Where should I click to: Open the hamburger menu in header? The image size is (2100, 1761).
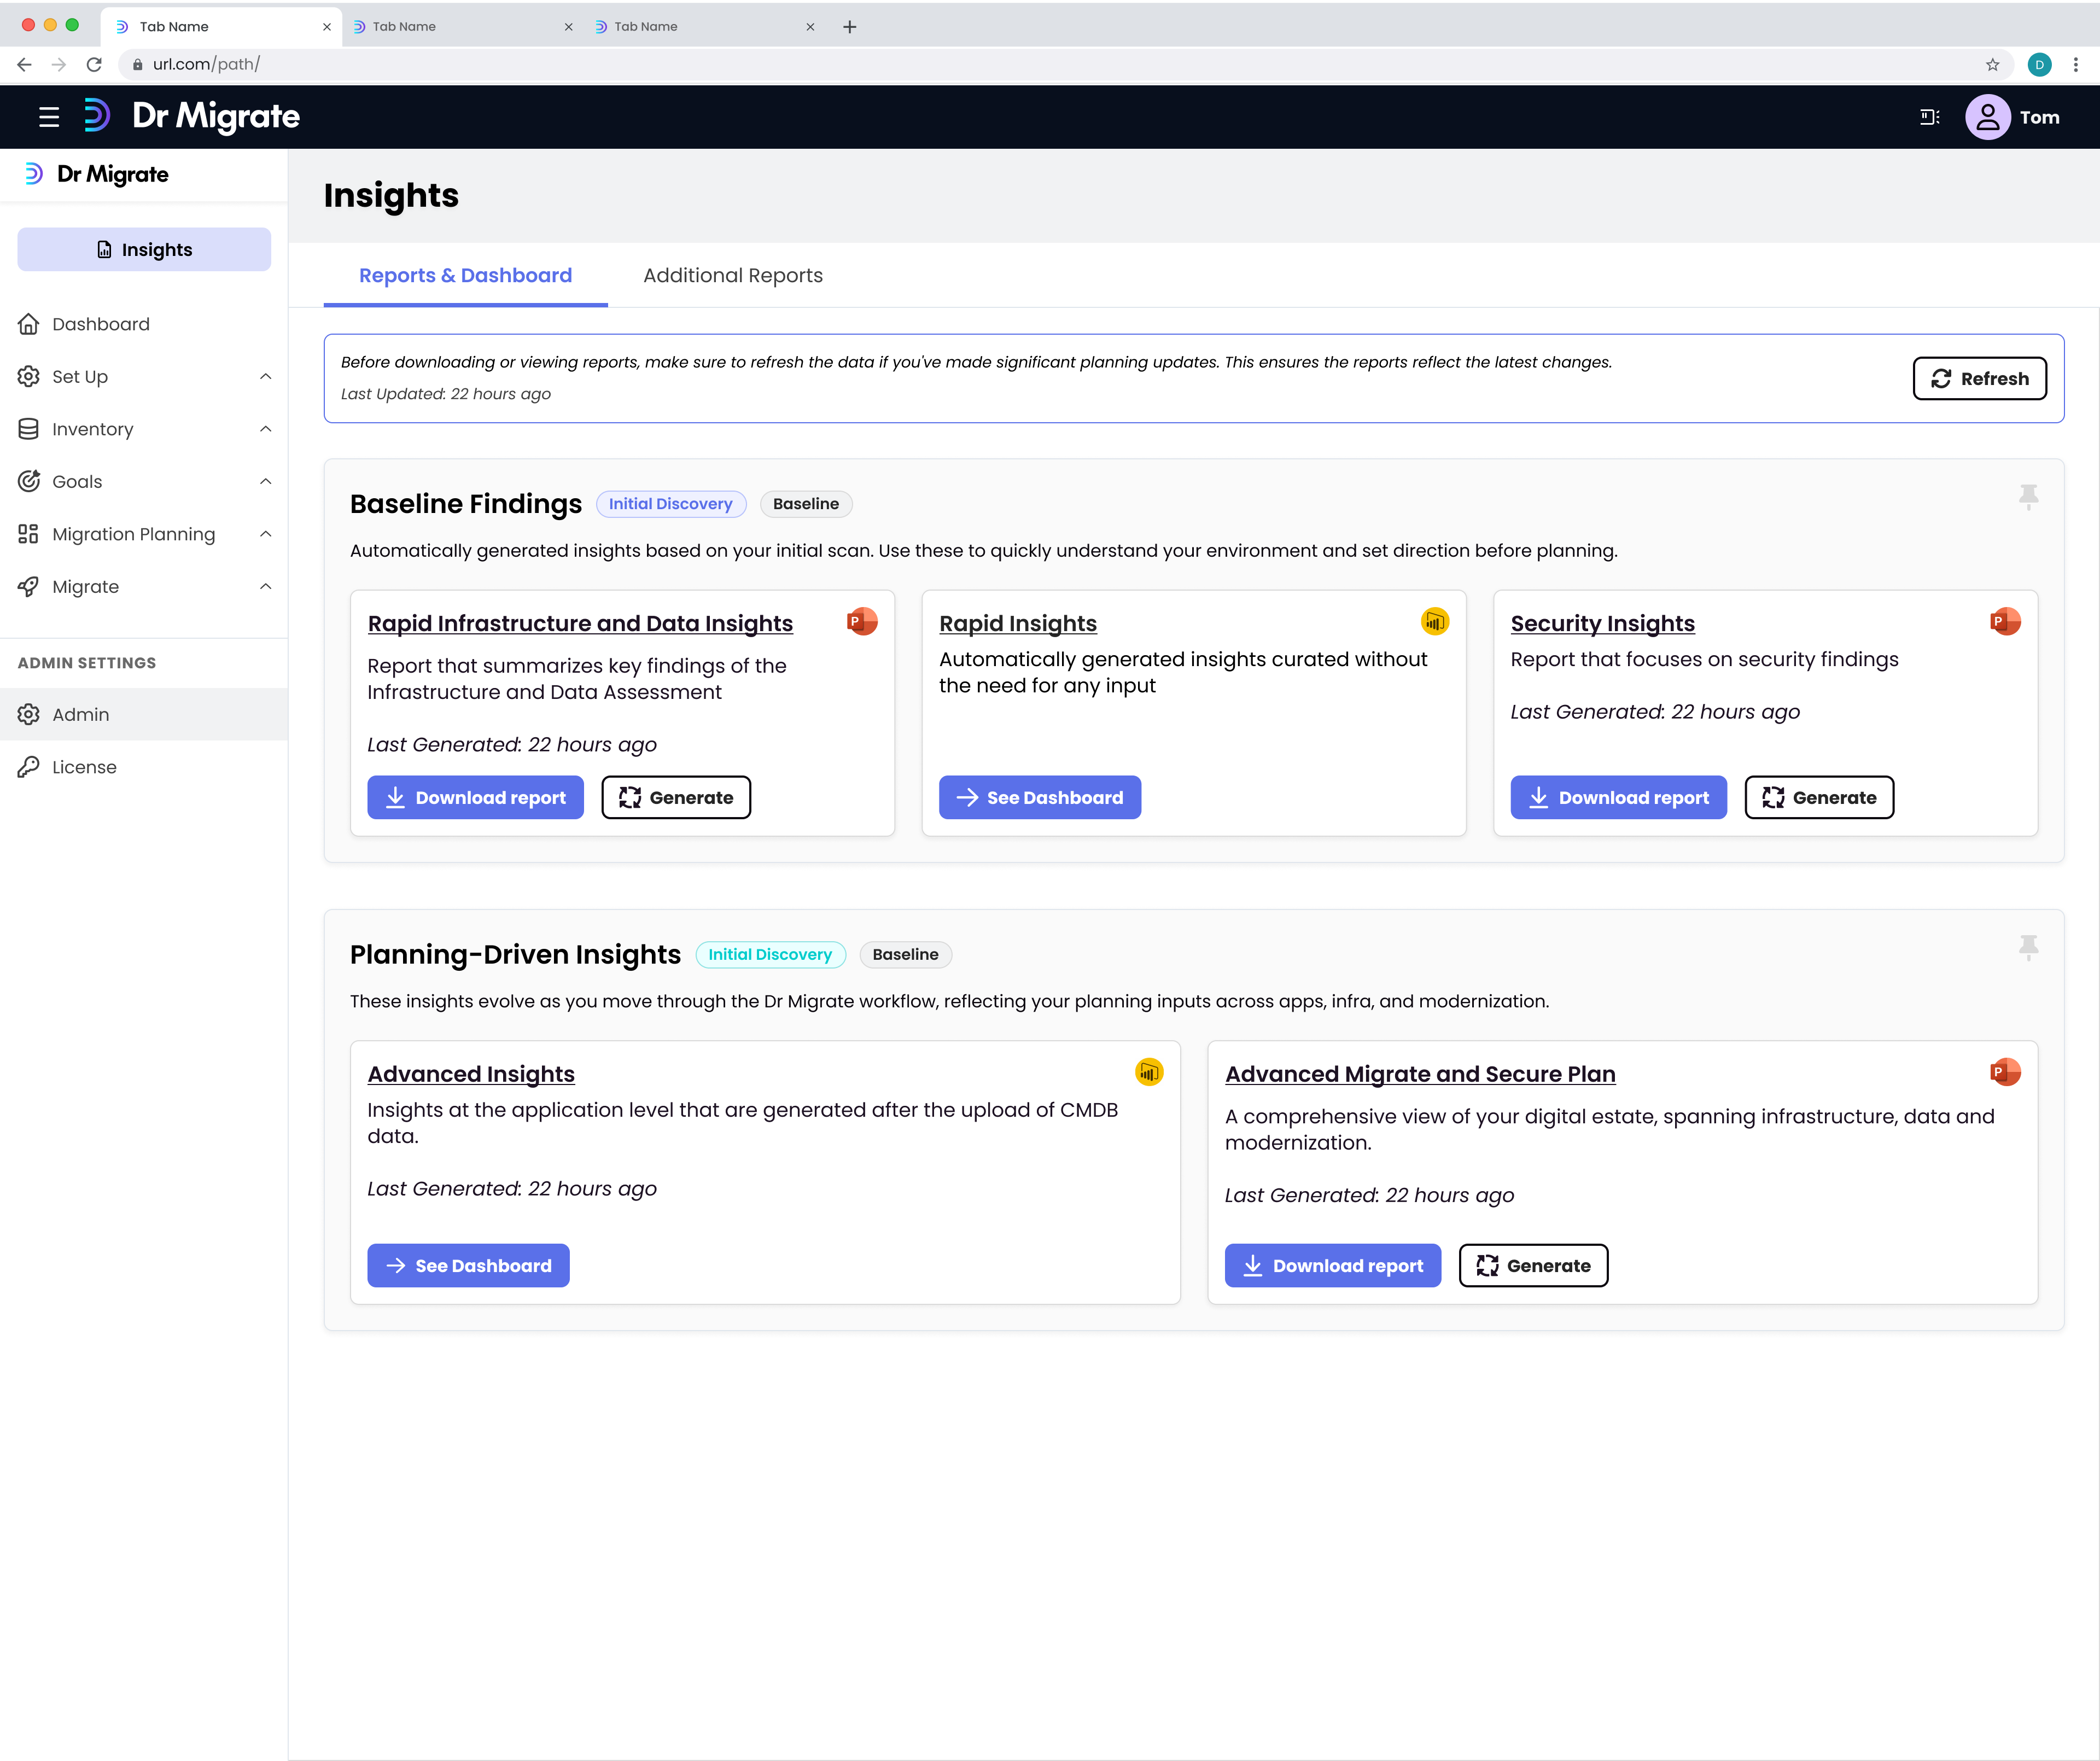pyautogui.click(x=48, y=117)
